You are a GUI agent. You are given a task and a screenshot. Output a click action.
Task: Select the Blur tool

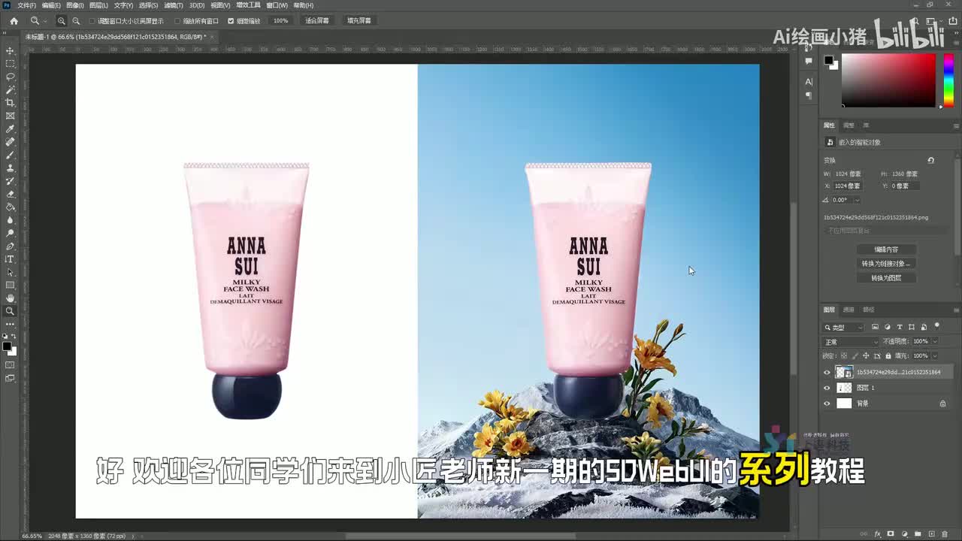(10, 220)
